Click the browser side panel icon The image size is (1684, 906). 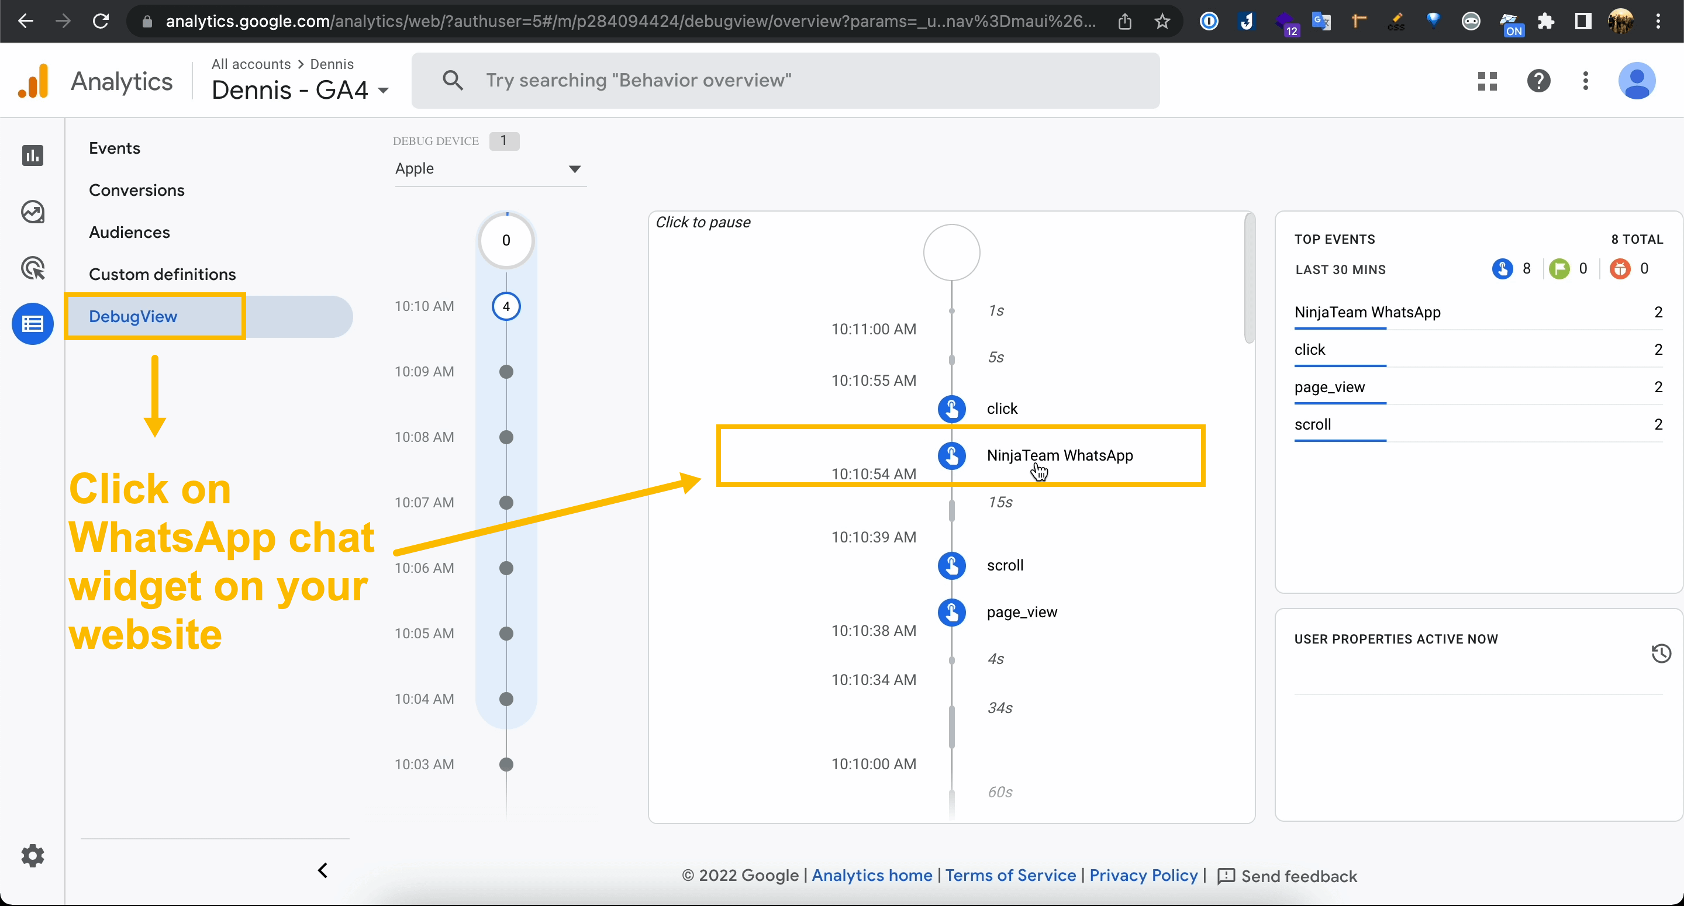[x=1583, y=22]
